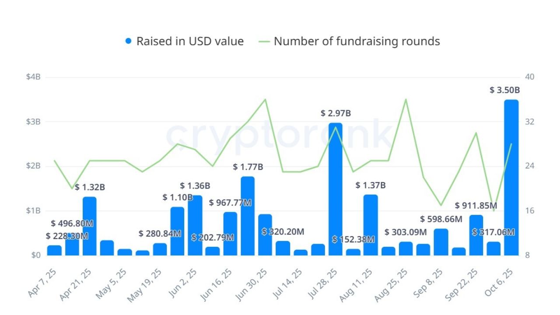Click the '$ 2.97B' data label
Screen dimensions: 560x315
[x=336, y=114]
